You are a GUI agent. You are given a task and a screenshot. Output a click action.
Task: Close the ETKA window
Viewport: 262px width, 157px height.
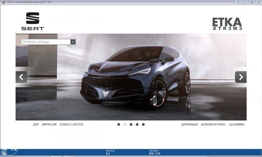tap(258, 2)
